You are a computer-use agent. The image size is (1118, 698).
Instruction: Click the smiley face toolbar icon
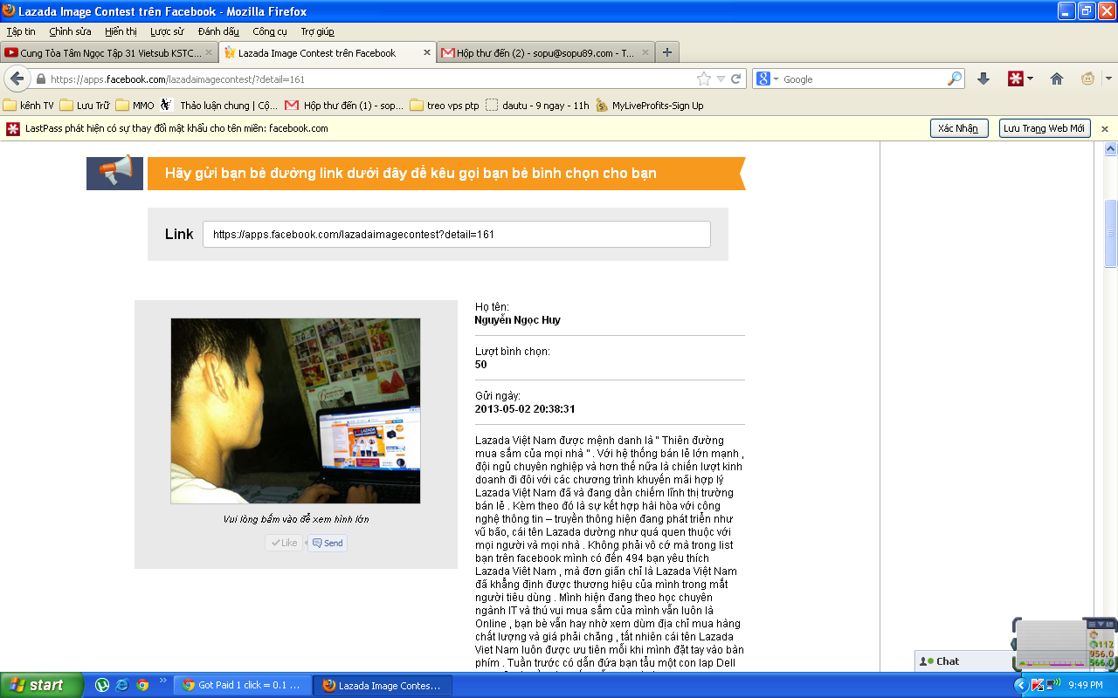pyautogui.click(x=1088, y=79)
